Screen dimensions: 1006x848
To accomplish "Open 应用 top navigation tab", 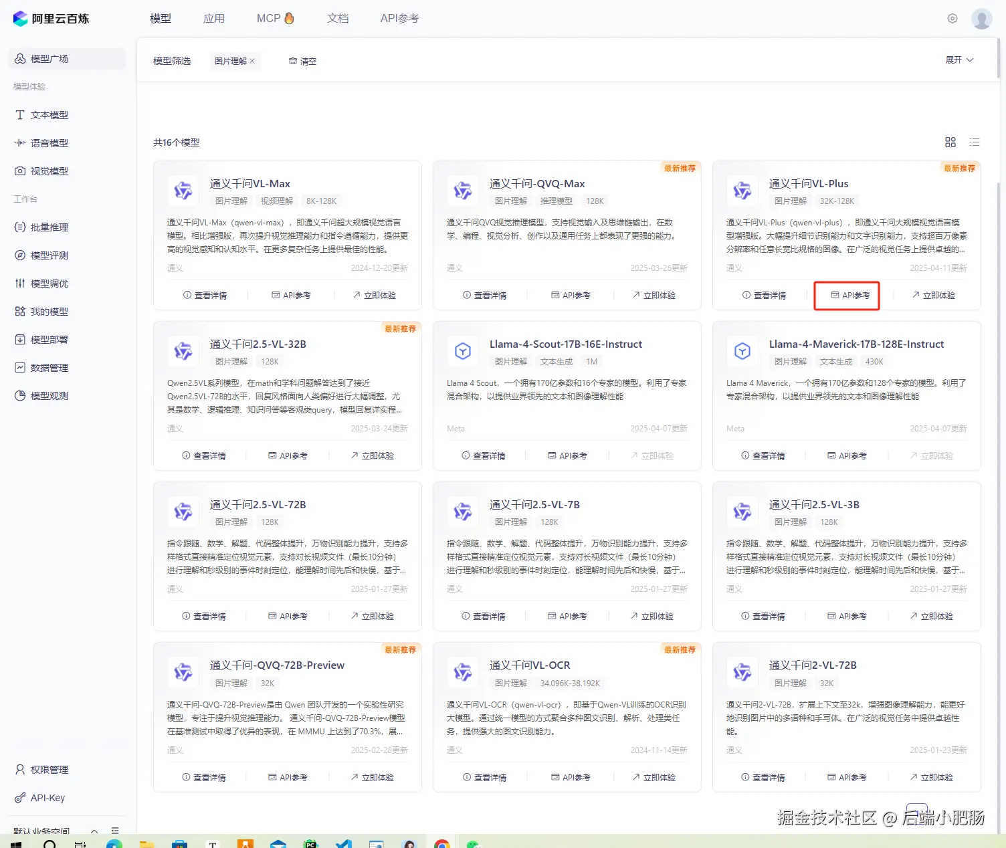I will point(214,19).
